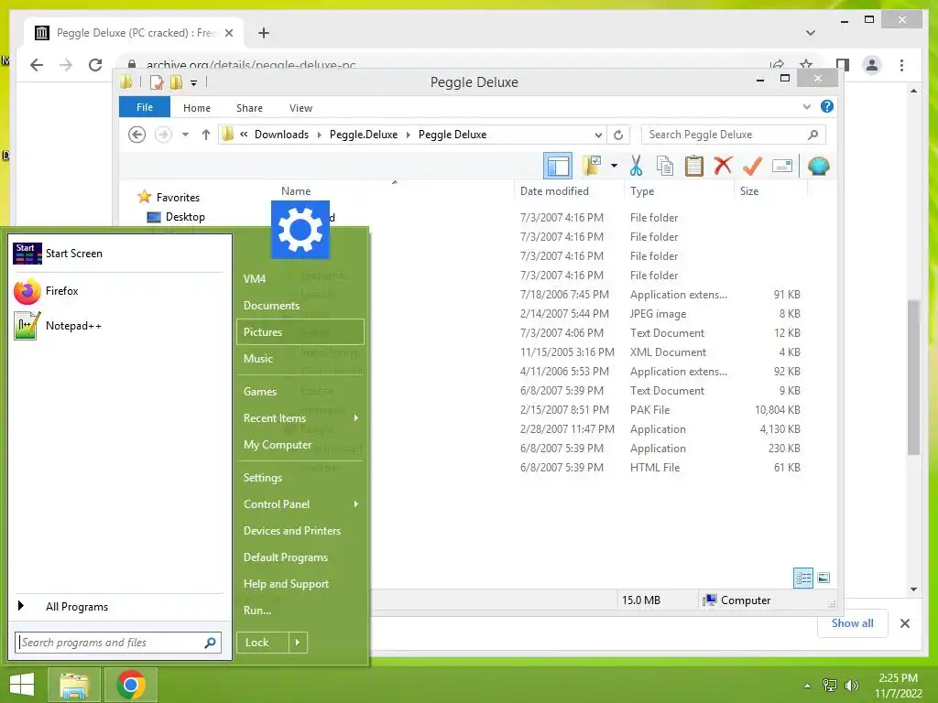938x703 pixels.
Task: Refresh the Peggle Deluxe folder
Action: (618, 135)
